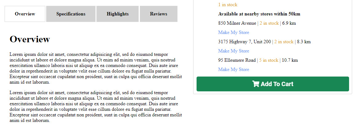Click Make My Store under 95 Ellesmere Road
This screenshot has height=125, width=354.
pos(234,69)
